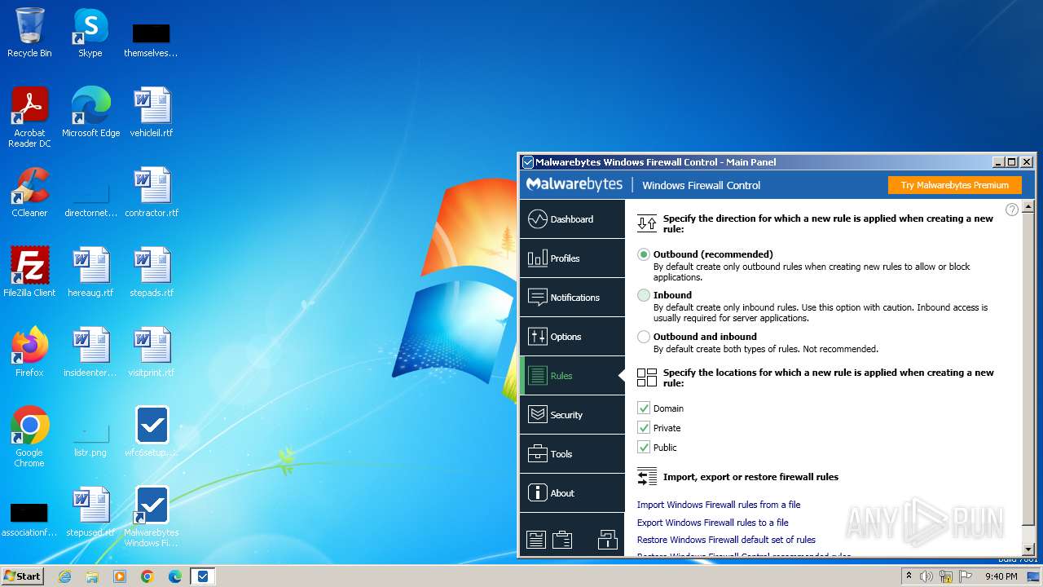
Task: Open Action Center flag icon
Action: (x=966, y=576)
